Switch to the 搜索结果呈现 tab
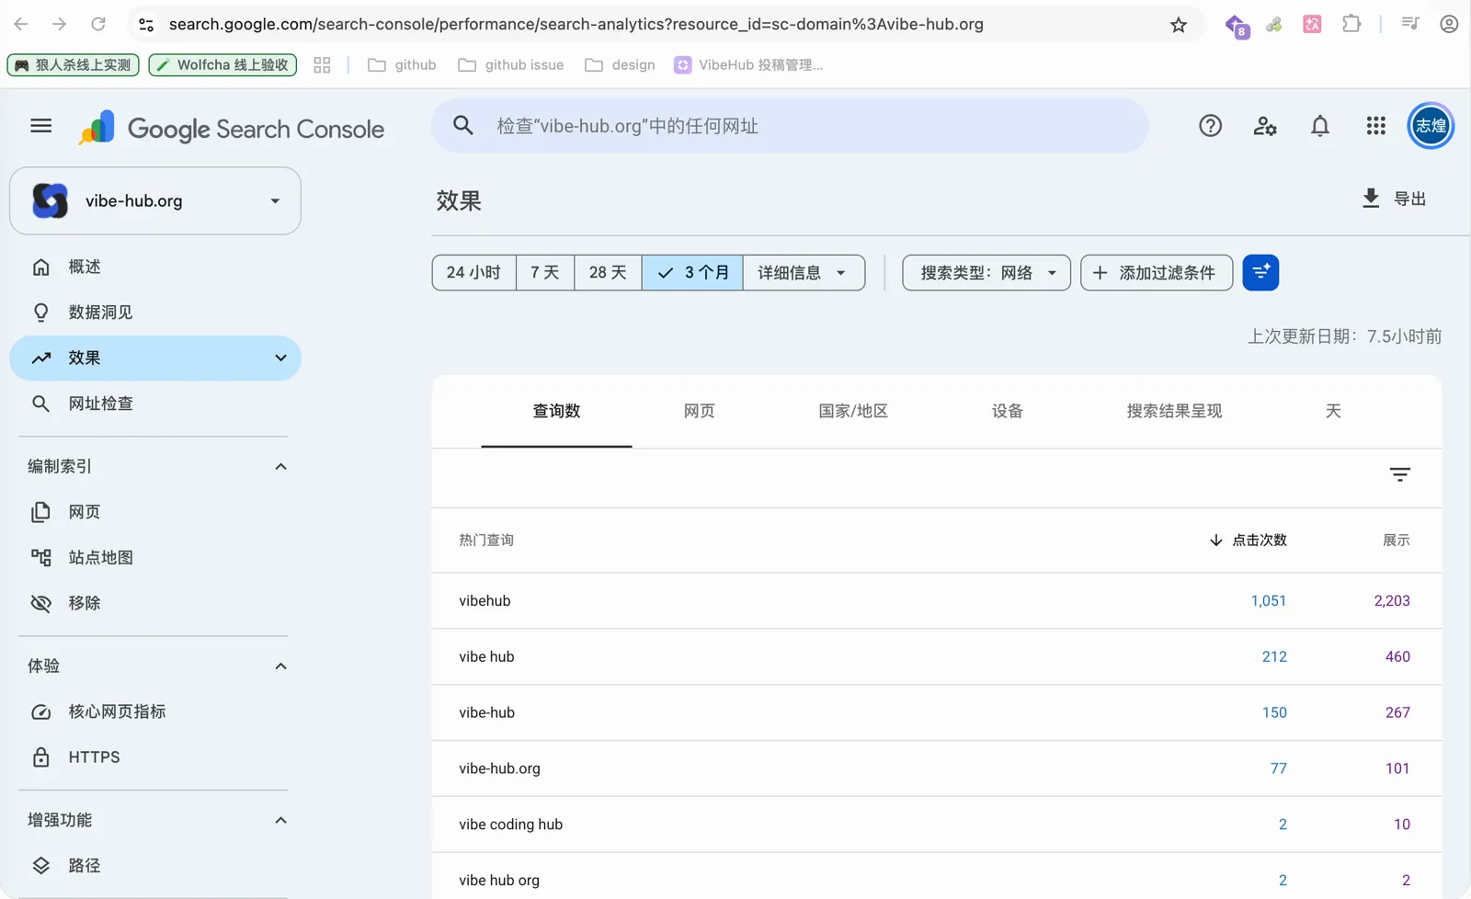The image size is (1471, 899). tap(1174, 411)
